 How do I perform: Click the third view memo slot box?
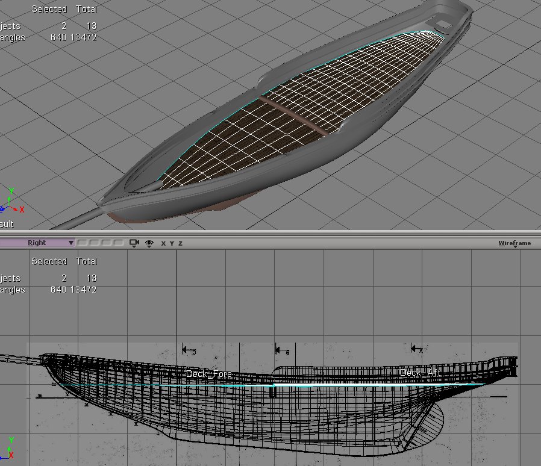click(104, 243)
